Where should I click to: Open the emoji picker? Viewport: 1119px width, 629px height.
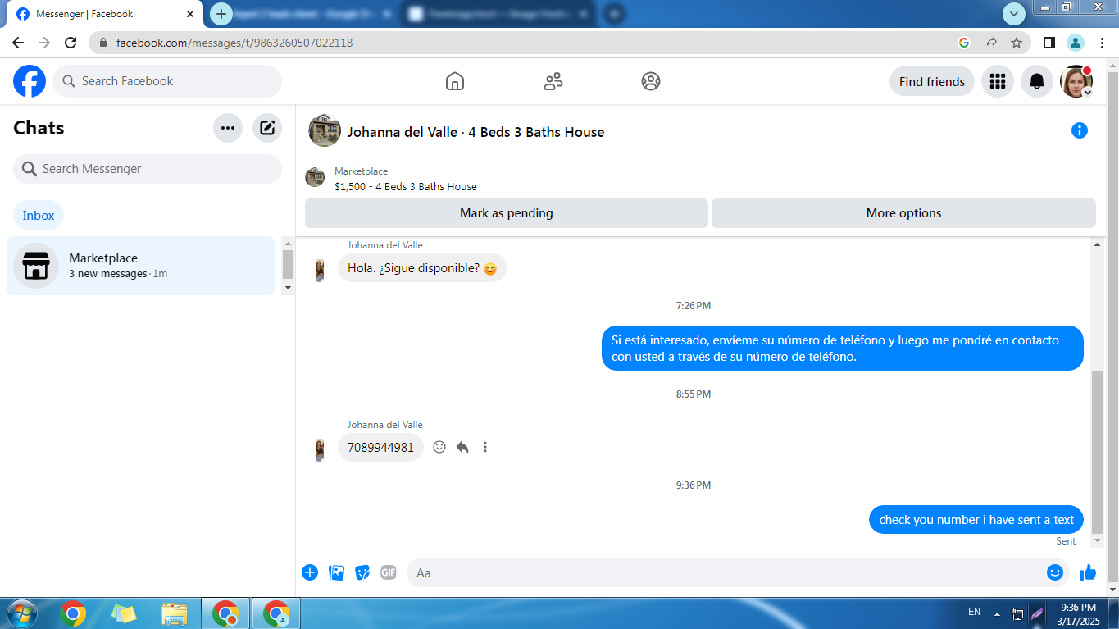[1055, 572]
